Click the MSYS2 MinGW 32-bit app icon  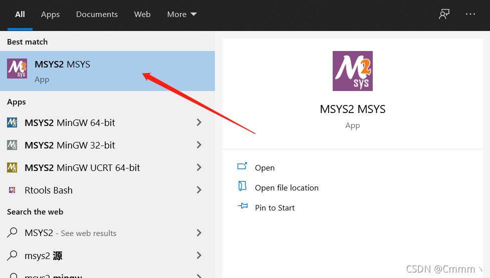(12, 145)
